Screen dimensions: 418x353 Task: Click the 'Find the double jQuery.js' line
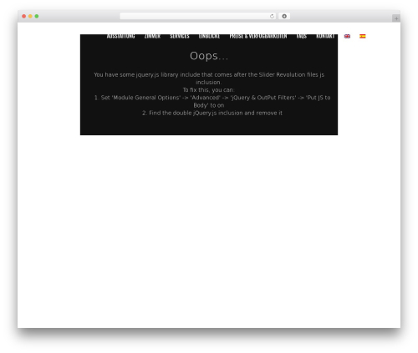[212, 113]
